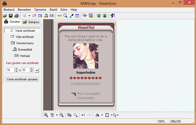The image size is (196, 125).
Task: Open fixed rectangle size dropdown in toolbar
Action: [29, 16]
